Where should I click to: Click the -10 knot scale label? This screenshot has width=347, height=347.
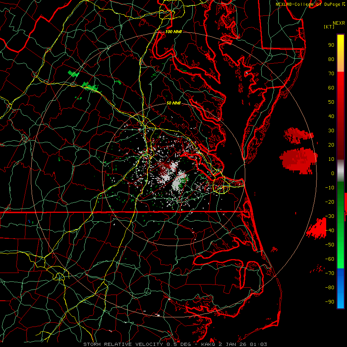pyautogui.click(x=330, y=188)
